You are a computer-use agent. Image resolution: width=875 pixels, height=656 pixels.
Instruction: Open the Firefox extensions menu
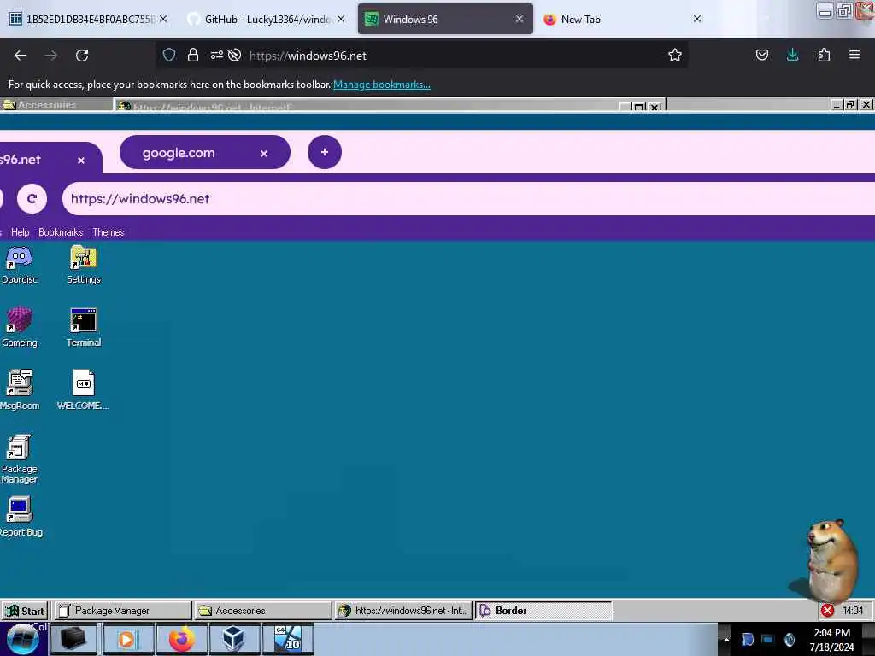[824, 55]
